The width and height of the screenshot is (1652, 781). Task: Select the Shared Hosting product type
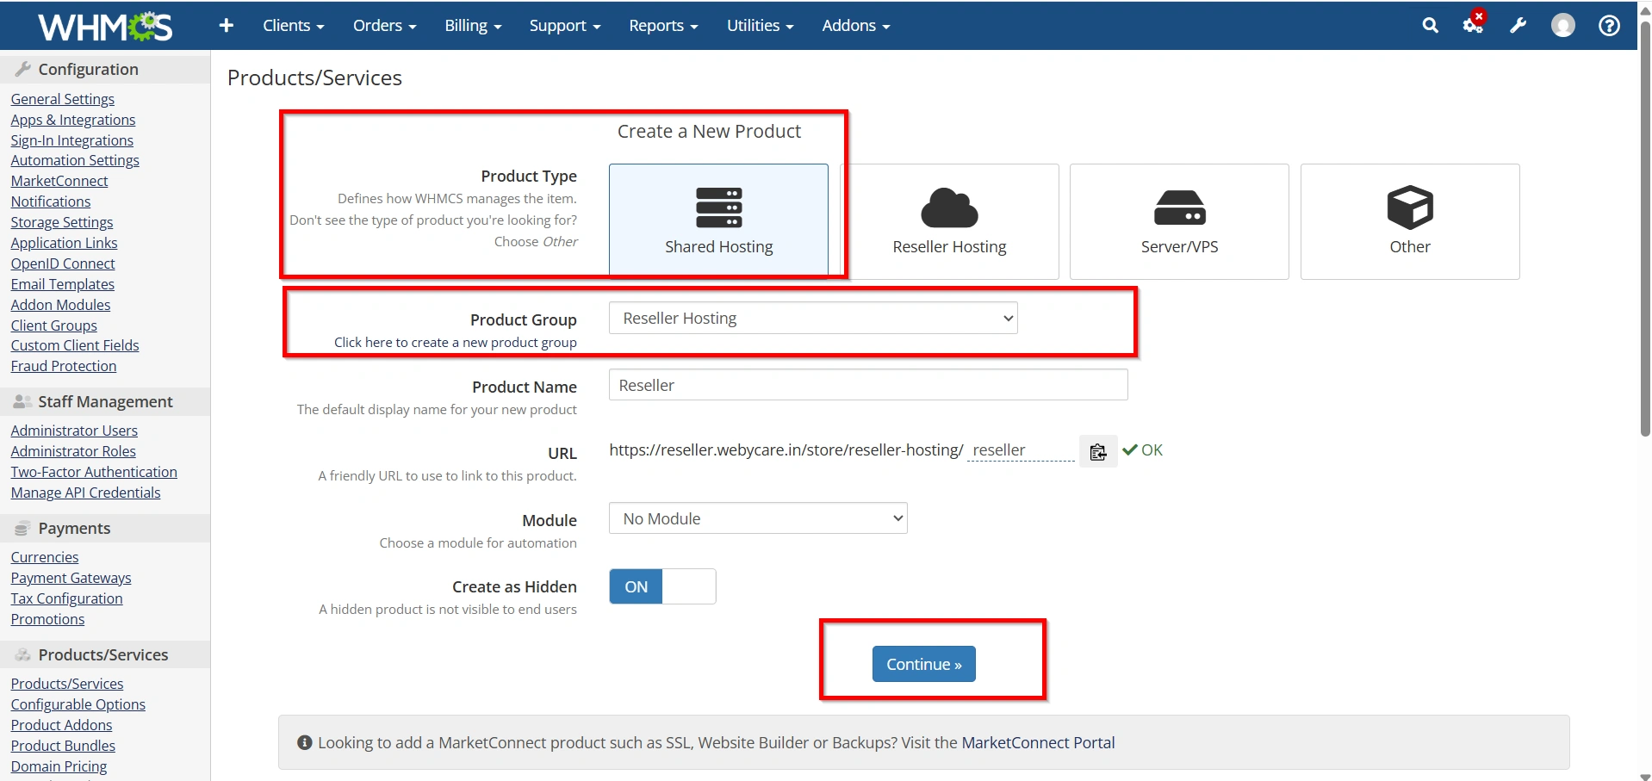pos(719,221)
